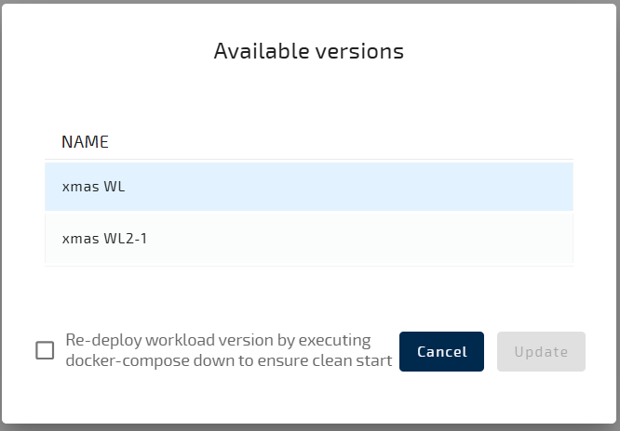Sort versions by the NAME header

(x=86, y=142)
